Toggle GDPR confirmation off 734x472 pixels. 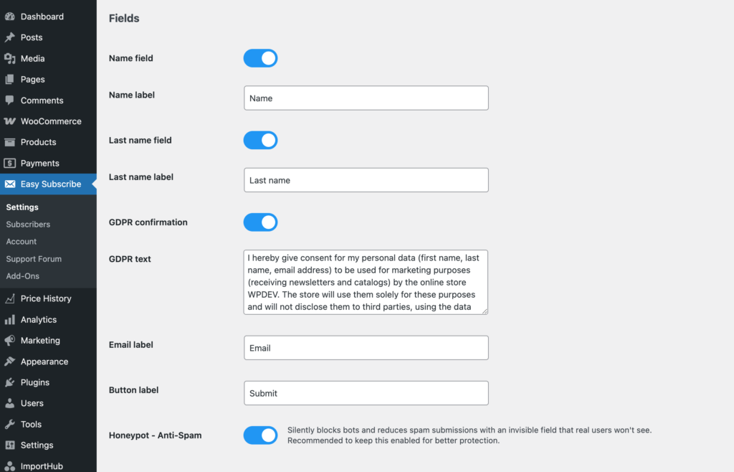point(260,222)
